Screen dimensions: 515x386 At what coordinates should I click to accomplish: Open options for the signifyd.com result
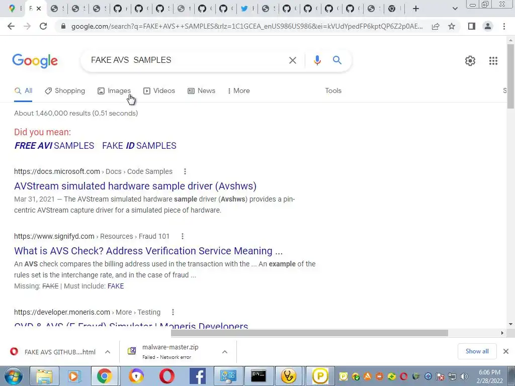182,236
